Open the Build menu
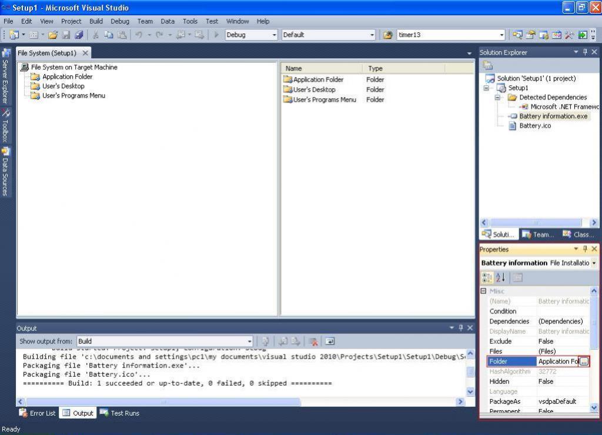 pos(96,21)
